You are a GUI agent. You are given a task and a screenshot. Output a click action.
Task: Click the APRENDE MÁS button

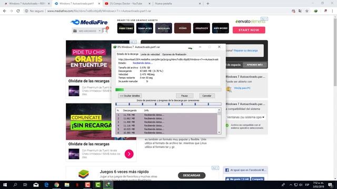(255, 65)
